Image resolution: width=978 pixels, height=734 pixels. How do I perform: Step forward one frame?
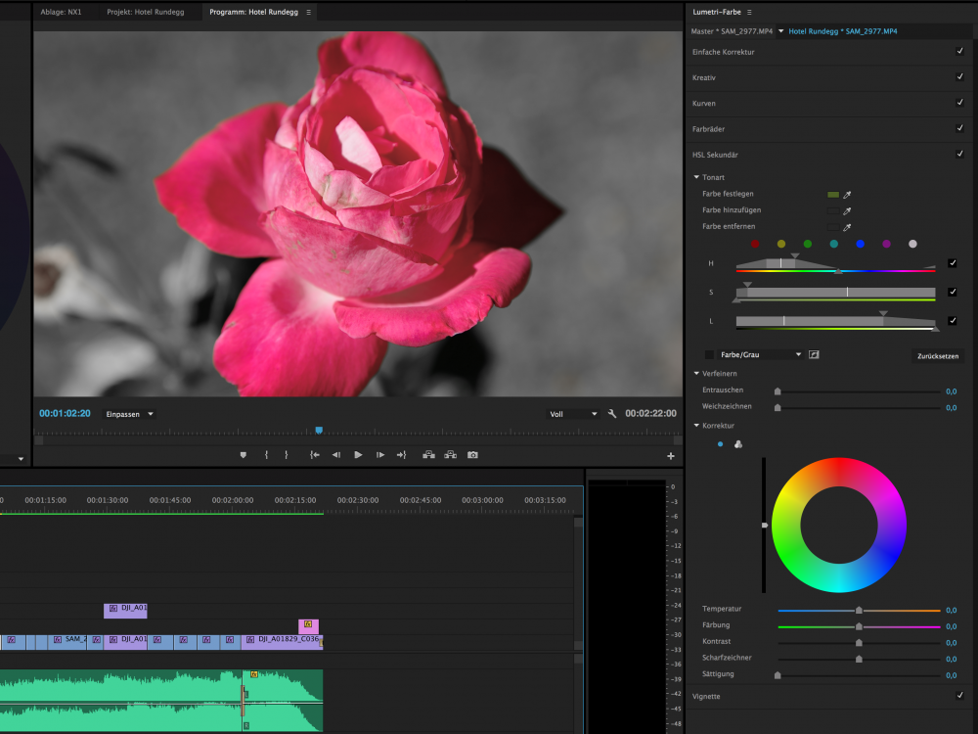point(379,455)
